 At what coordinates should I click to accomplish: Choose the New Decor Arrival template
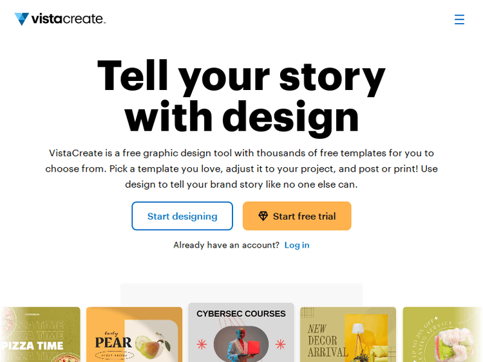point(348,334)
